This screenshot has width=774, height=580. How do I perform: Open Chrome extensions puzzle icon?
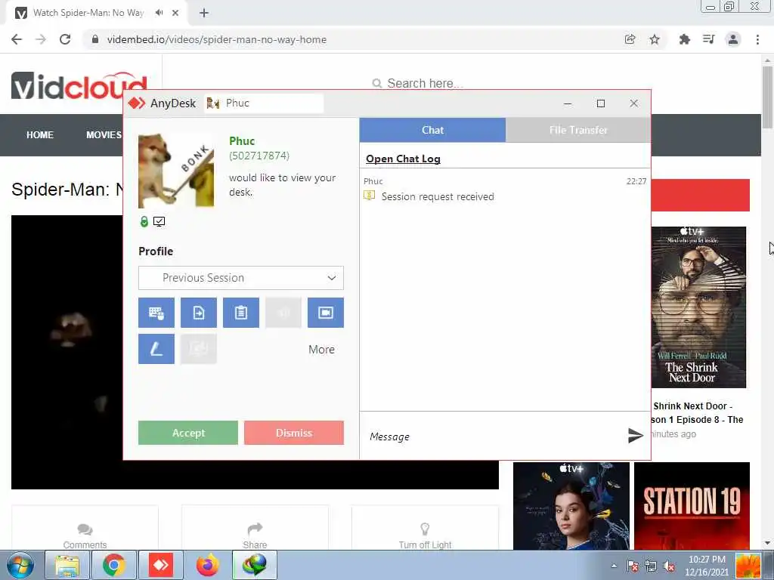point(684,39)
